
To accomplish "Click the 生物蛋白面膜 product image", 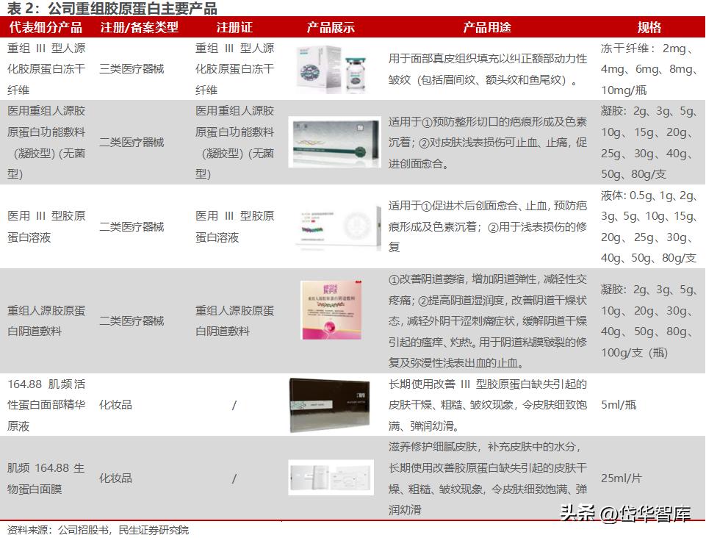I will (330, 478).
